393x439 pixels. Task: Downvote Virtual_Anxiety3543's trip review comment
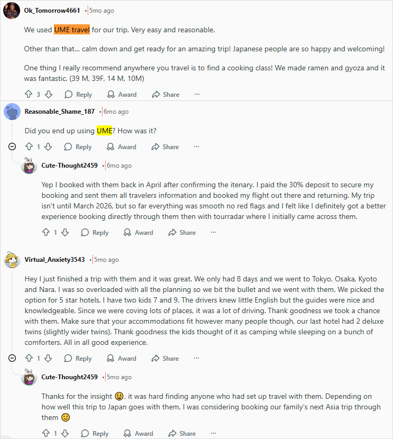tap(49, 358)
